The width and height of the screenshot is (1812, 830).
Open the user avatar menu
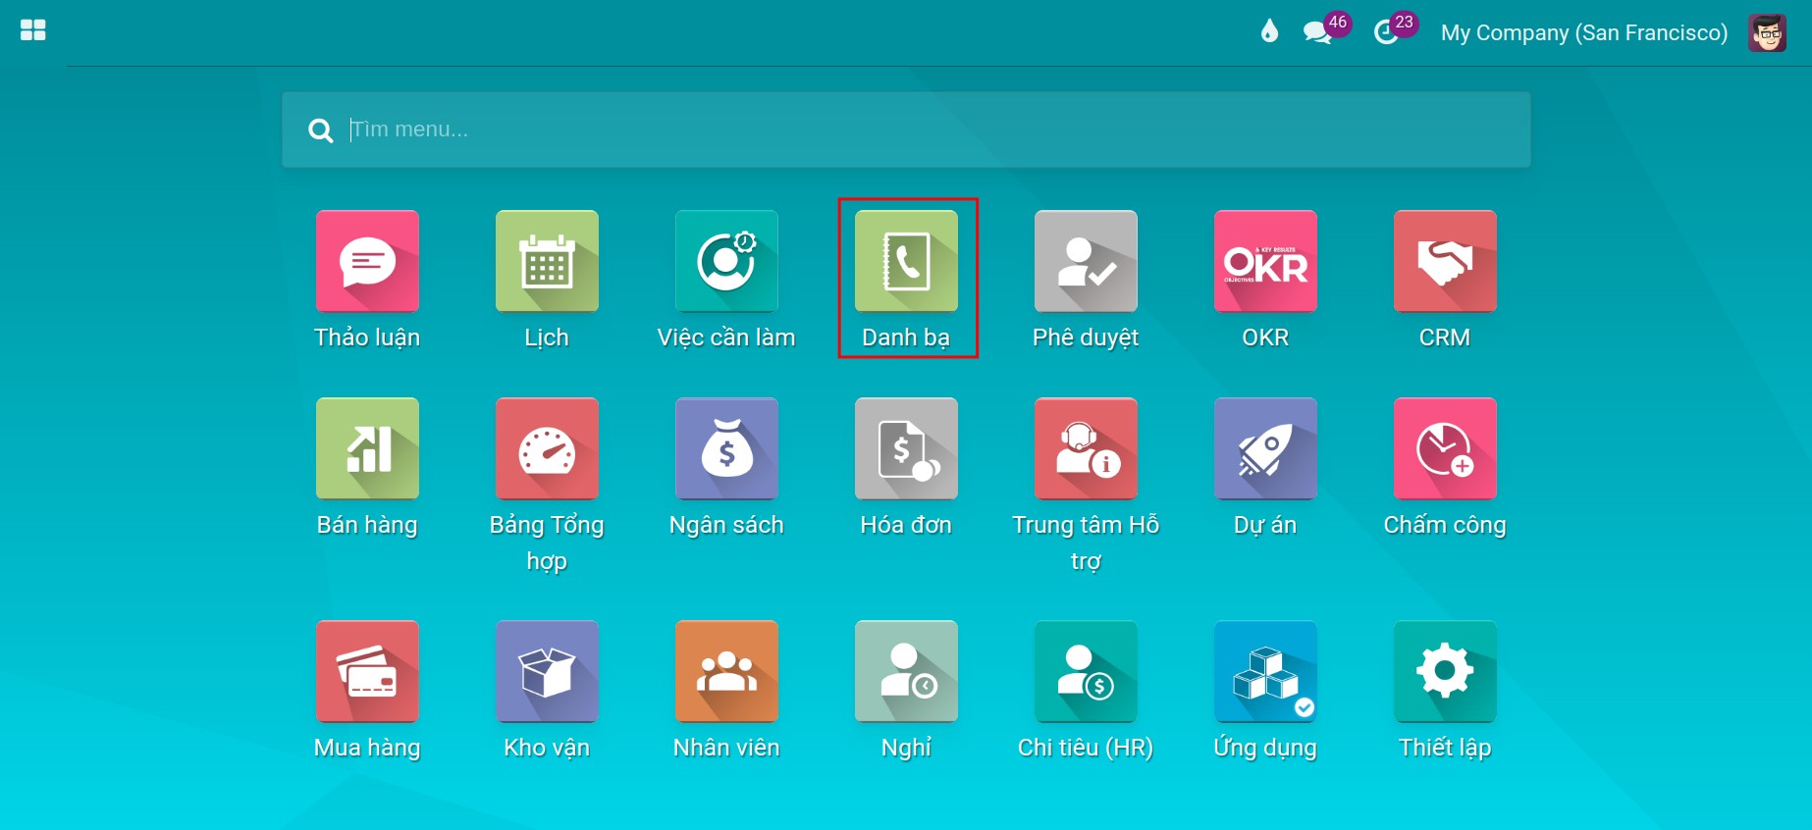pyautogui.click(x=1767, y=32)
